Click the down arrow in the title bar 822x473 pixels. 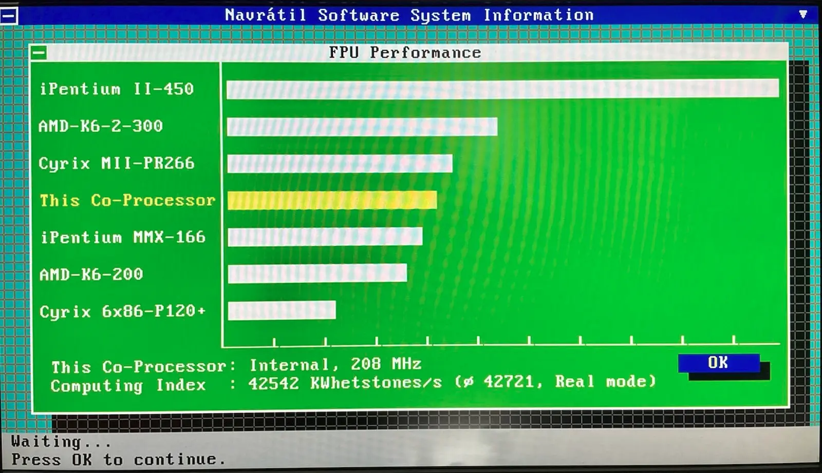[803, 14]
